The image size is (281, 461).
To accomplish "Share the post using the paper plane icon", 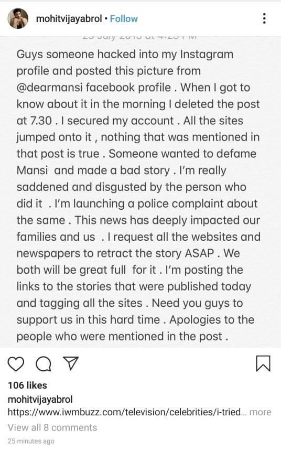I will (x=71, y=363).
